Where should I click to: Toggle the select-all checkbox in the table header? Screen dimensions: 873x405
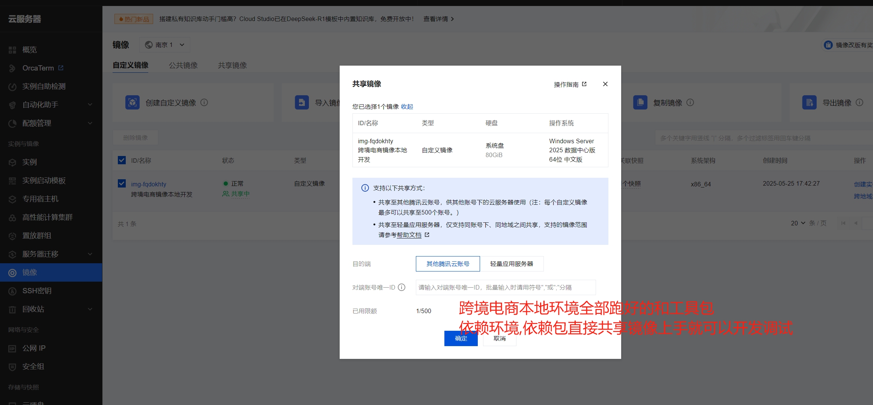point(122,160)
